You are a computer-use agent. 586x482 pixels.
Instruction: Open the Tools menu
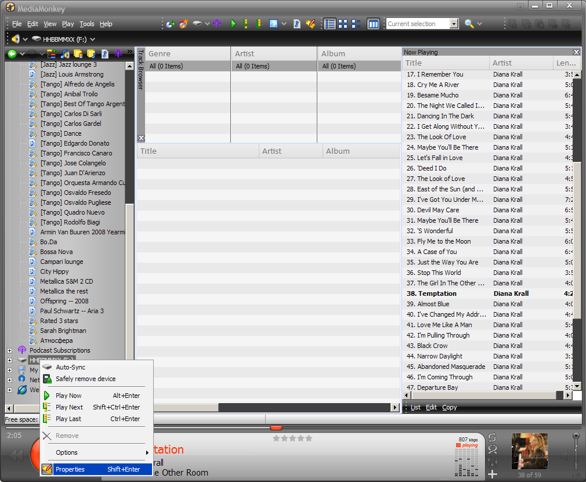pos(86,24)
